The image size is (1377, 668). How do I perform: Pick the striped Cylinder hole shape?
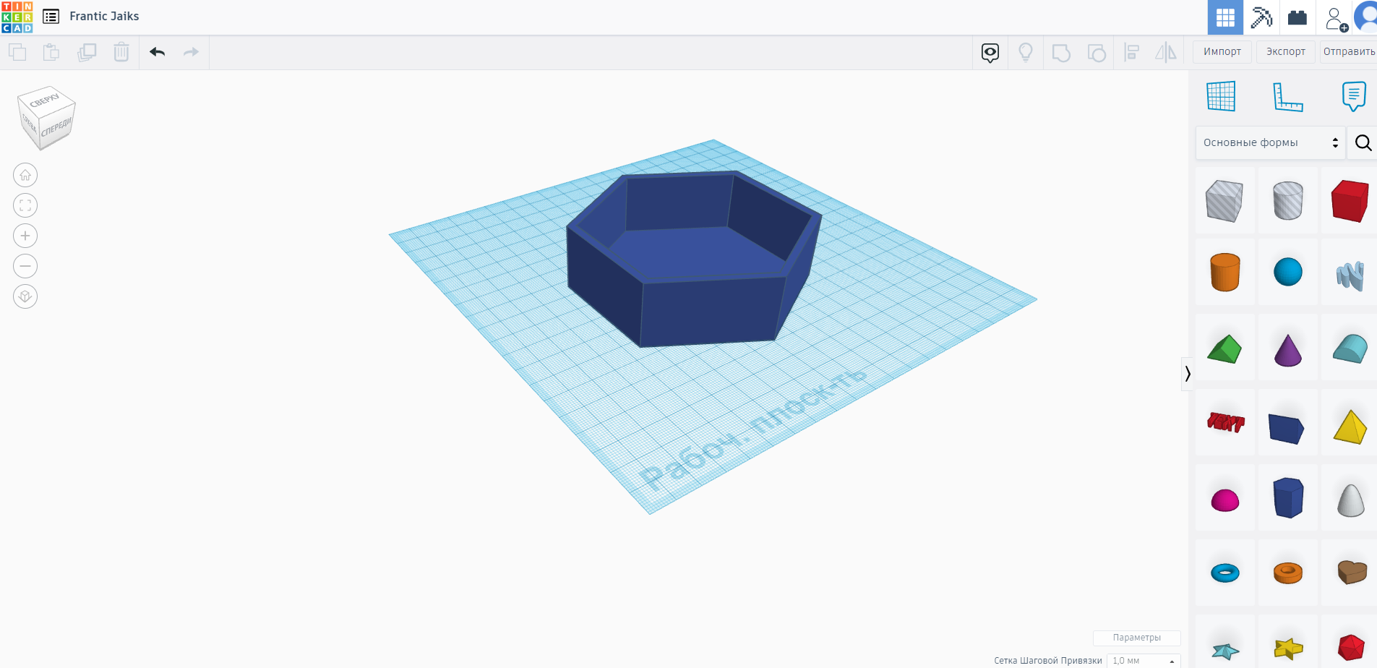click(1287, 200)
